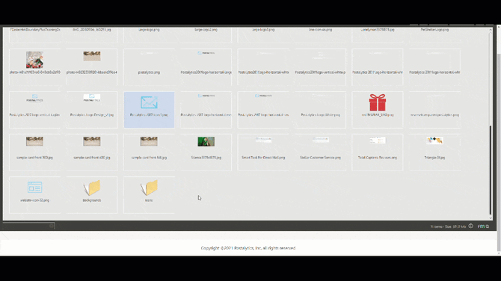Select sample card front 600.jpg thumbnail

pyautogui.click(x=92, y=141)
